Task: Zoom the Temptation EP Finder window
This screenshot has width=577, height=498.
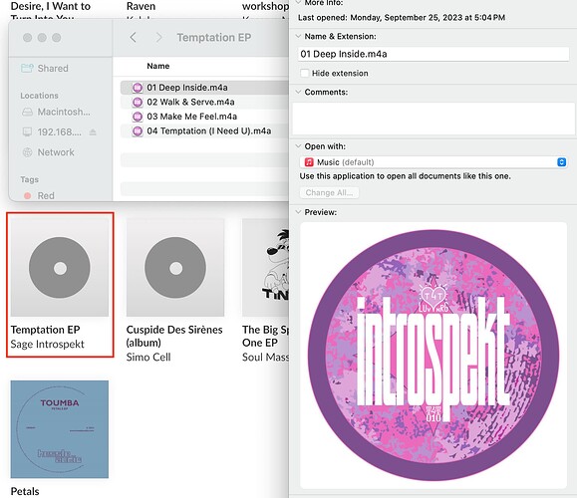Action: tap(56, 38)
